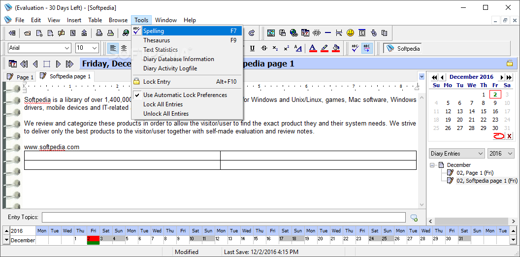Insert a picture using the image icon
The image size is (520, 257).
click(271, 33)
